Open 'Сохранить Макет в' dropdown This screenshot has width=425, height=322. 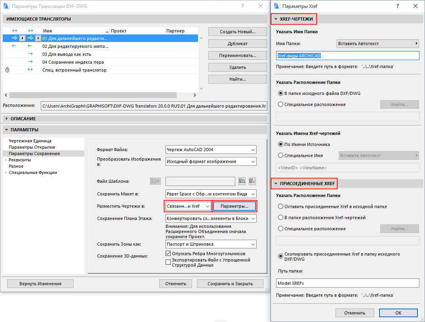(211, 194)
